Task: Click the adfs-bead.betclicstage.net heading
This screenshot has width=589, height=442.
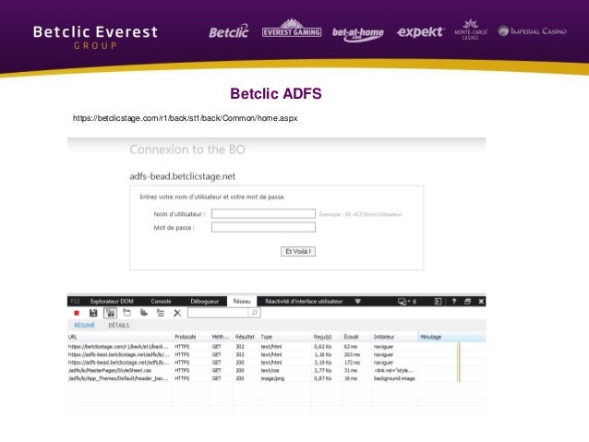Action: pyautogui.click(x=183, y=176)
